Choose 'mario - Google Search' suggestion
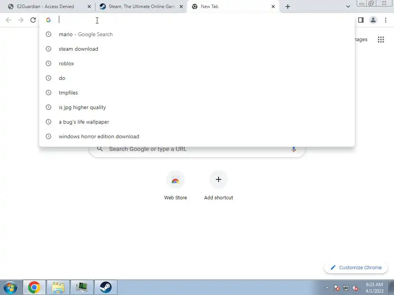 pyautogui.click(x=197, y=34)
